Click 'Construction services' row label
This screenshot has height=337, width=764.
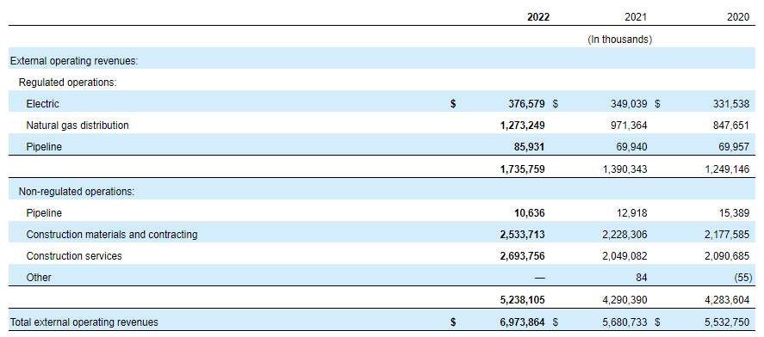[74, 256]
